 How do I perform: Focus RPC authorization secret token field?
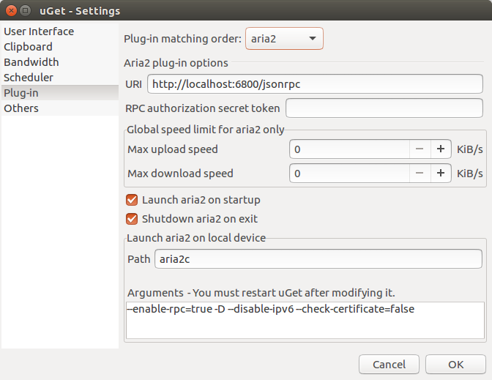[384, 108]
